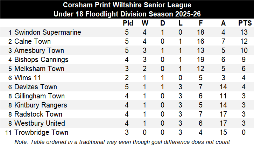Select Gillingham Town in the table

40,96
